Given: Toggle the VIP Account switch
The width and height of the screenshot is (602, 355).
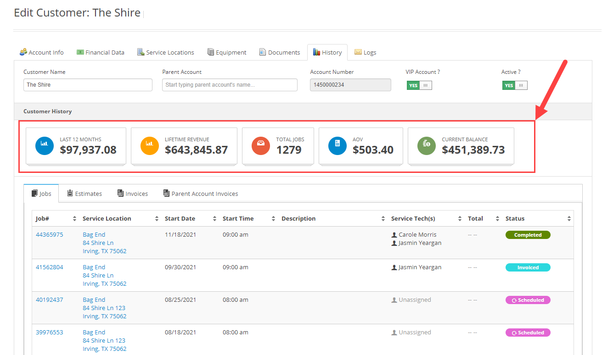Looking at the screenshot, I should coord(419,85).
